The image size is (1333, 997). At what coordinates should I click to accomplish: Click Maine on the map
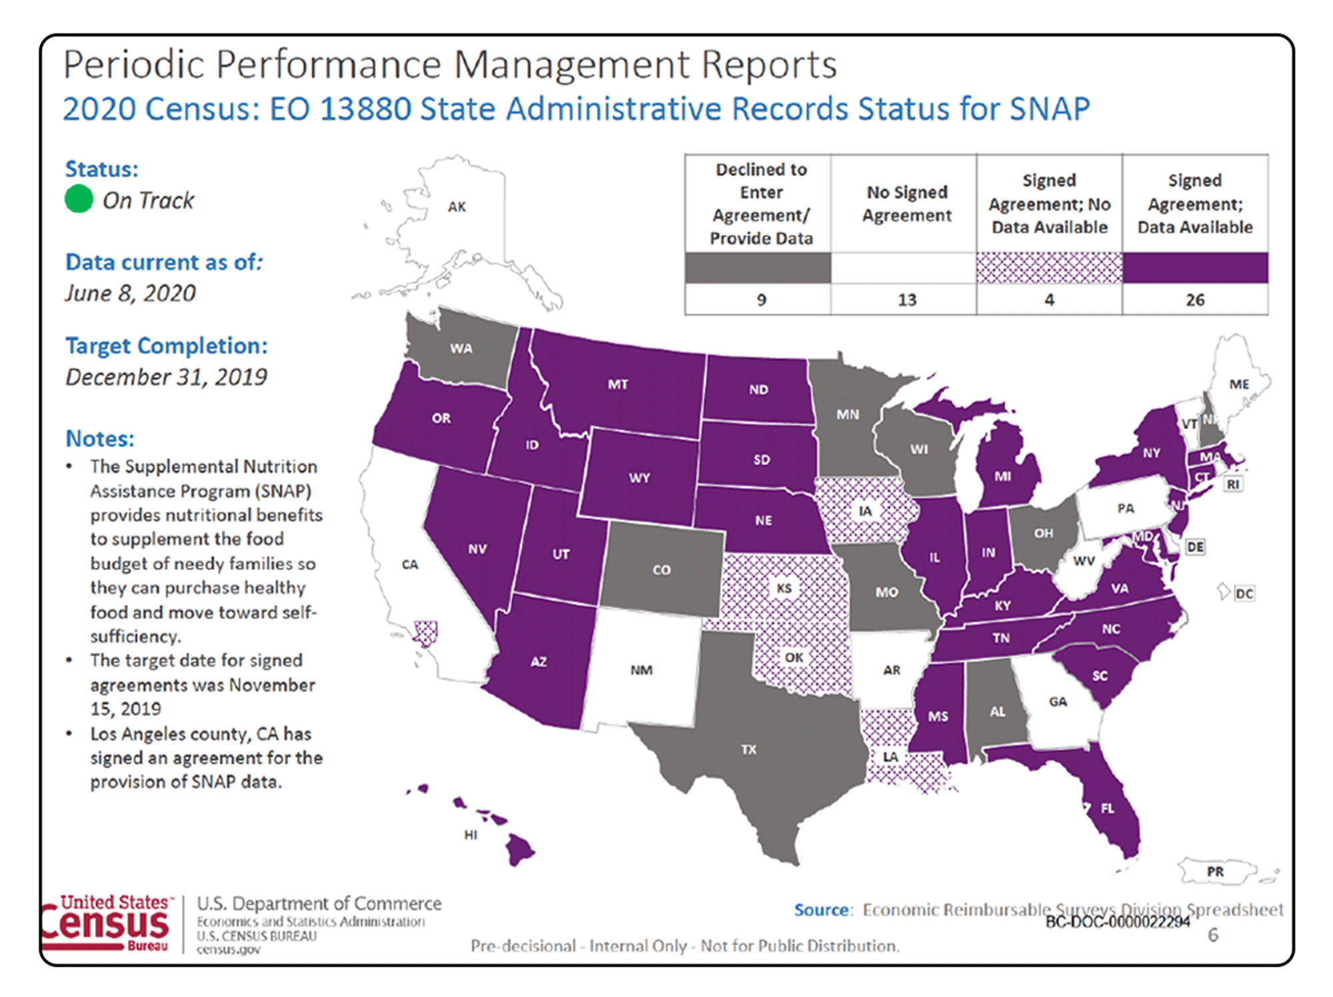[x=1238, y=384]
